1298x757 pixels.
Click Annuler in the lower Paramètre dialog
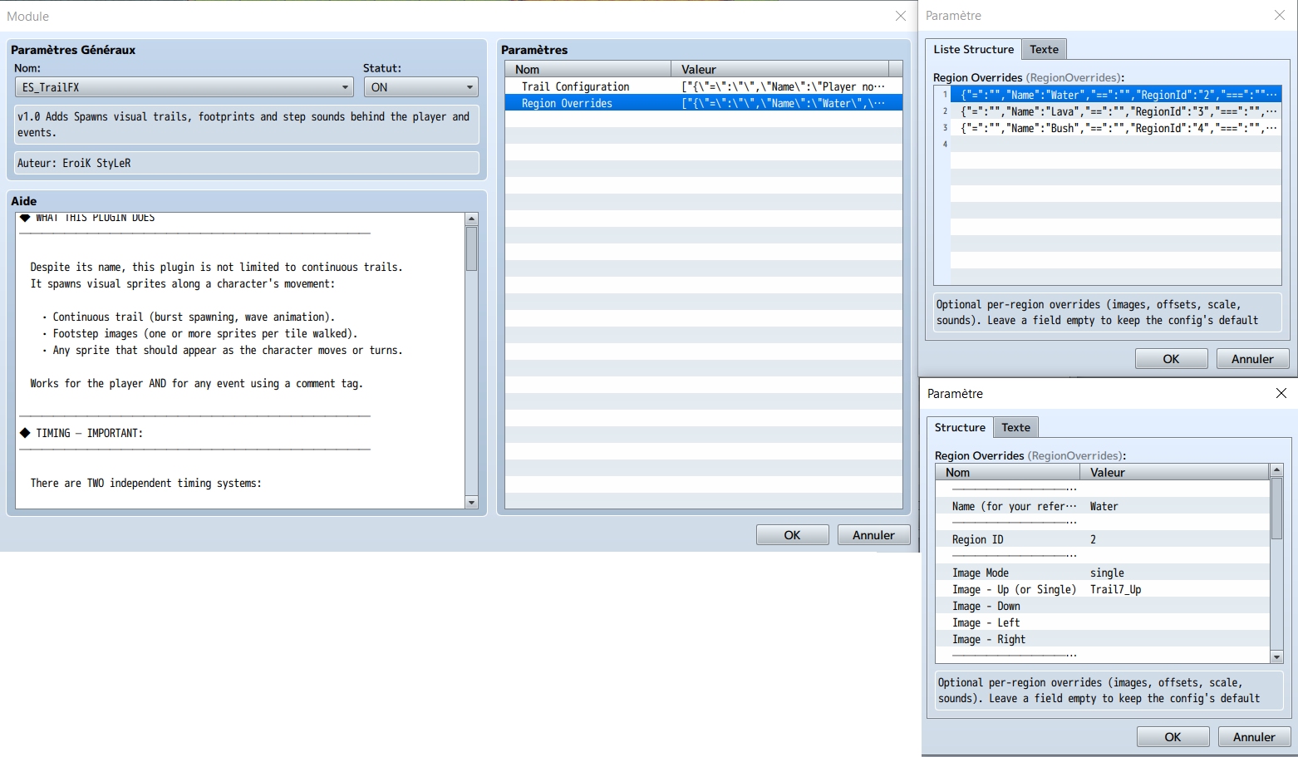coord(1254,737)
